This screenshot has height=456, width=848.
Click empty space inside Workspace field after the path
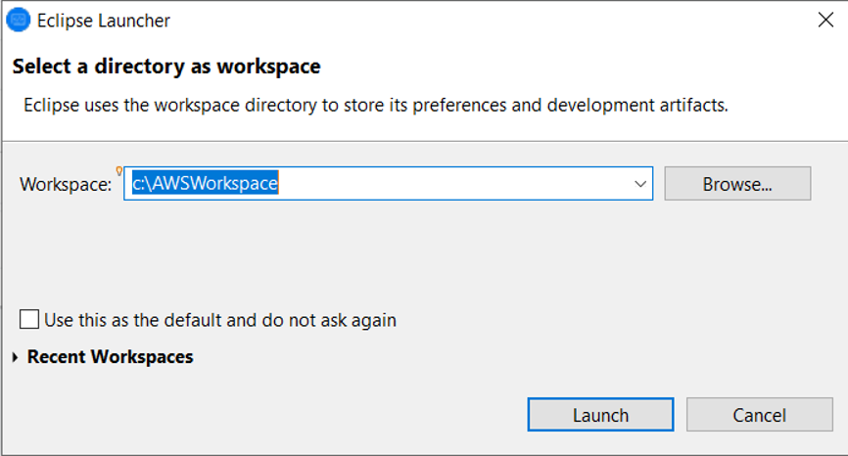(450, 183)
